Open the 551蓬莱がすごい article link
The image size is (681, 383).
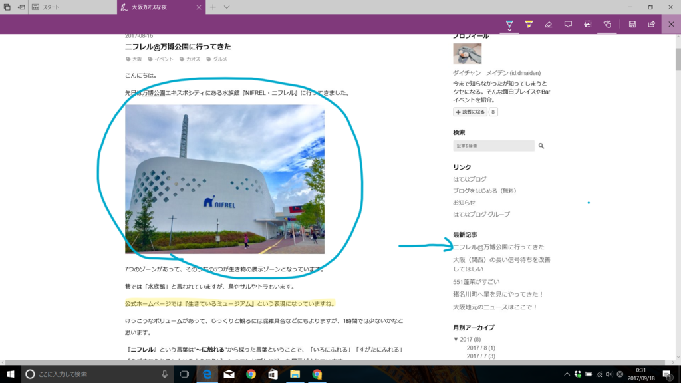click(476, 282)
